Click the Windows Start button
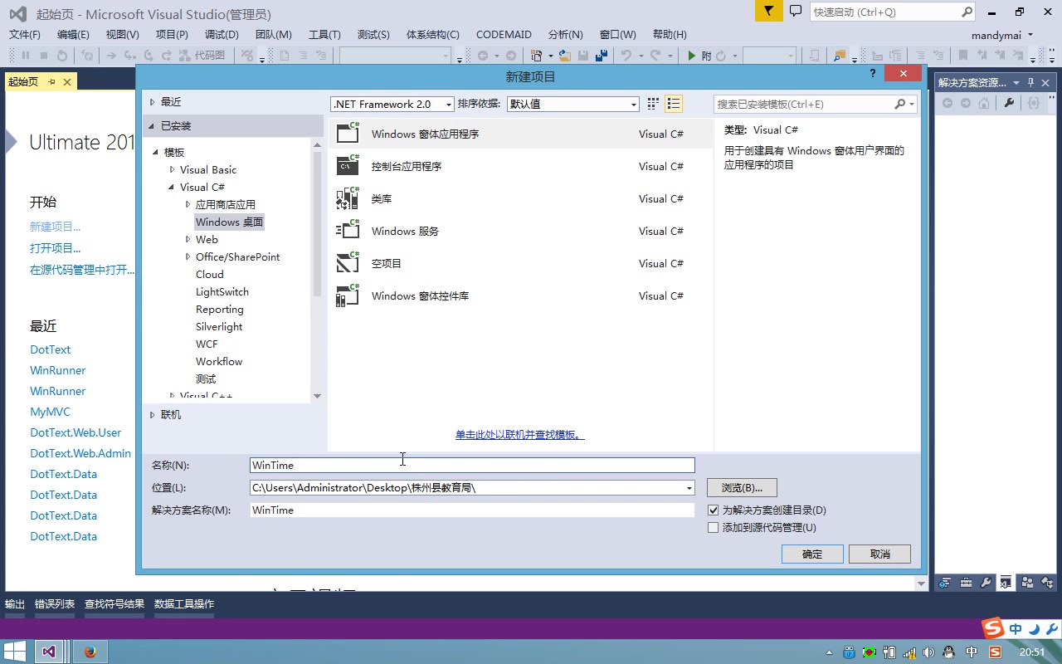The height and width of the screenshot is (664, 1062). 14,652
